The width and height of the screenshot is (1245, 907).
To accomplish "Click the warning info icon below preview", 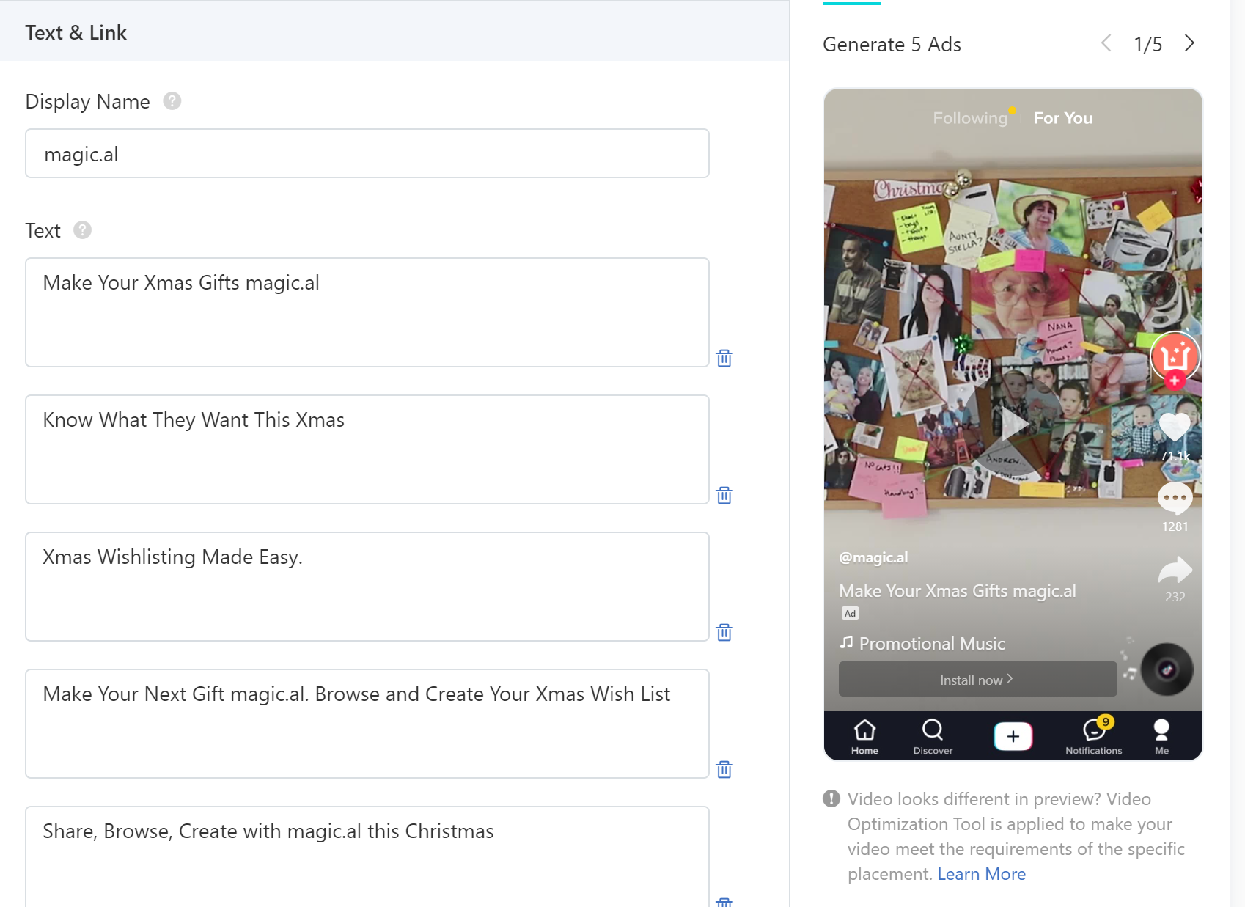I will tap(831, 798).
